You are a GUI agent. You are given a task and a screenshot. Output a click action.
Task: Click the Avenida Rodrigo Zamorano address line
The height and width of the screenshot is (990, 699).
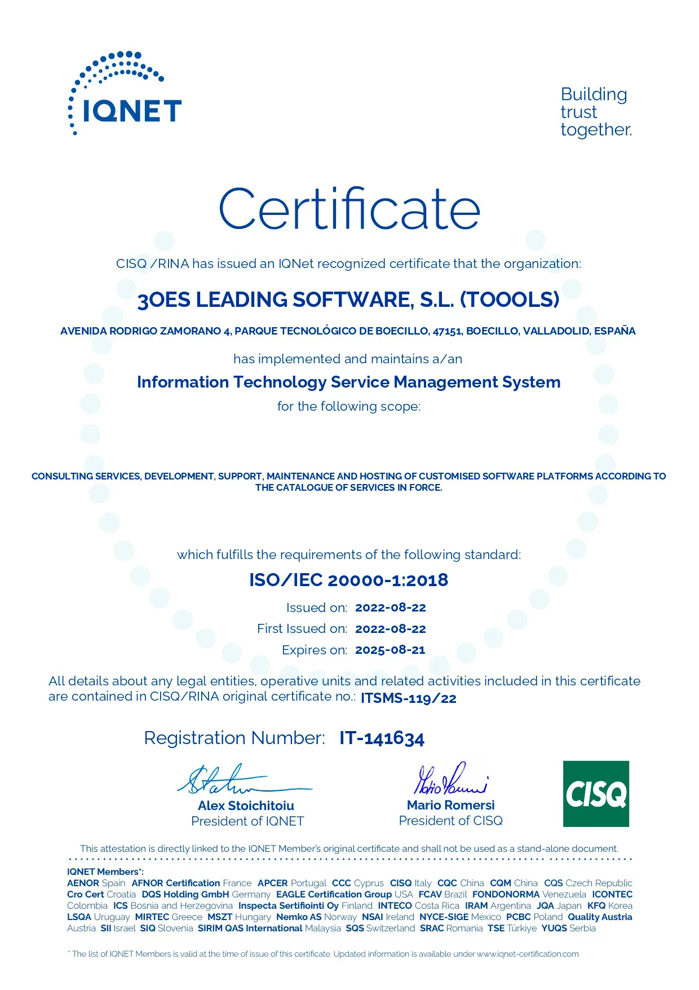(x=348, y=331)
